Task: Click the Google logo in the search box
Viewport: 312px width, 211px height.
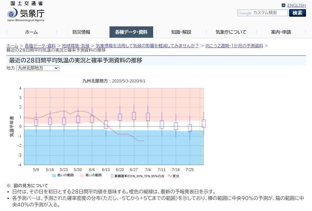Action: (245, 13)
